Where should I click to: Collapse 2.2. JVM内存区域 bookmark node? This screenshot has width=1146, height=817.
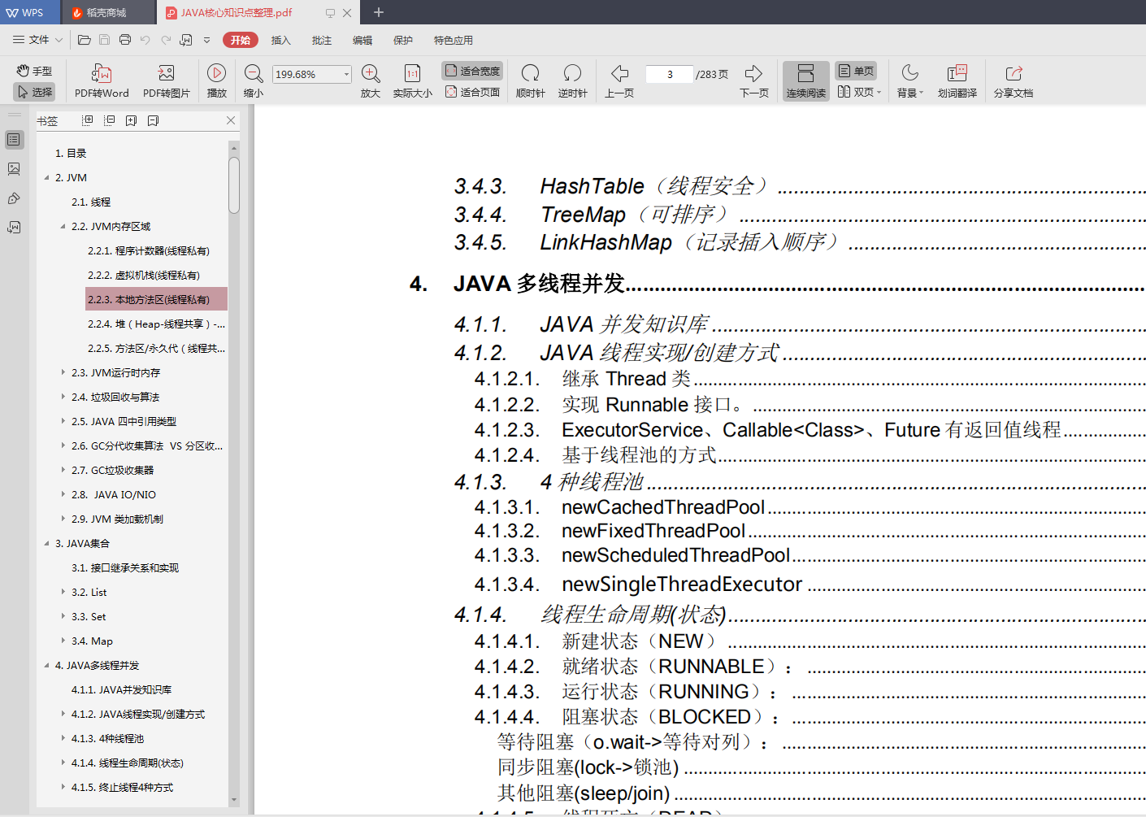tap(63, 226)
